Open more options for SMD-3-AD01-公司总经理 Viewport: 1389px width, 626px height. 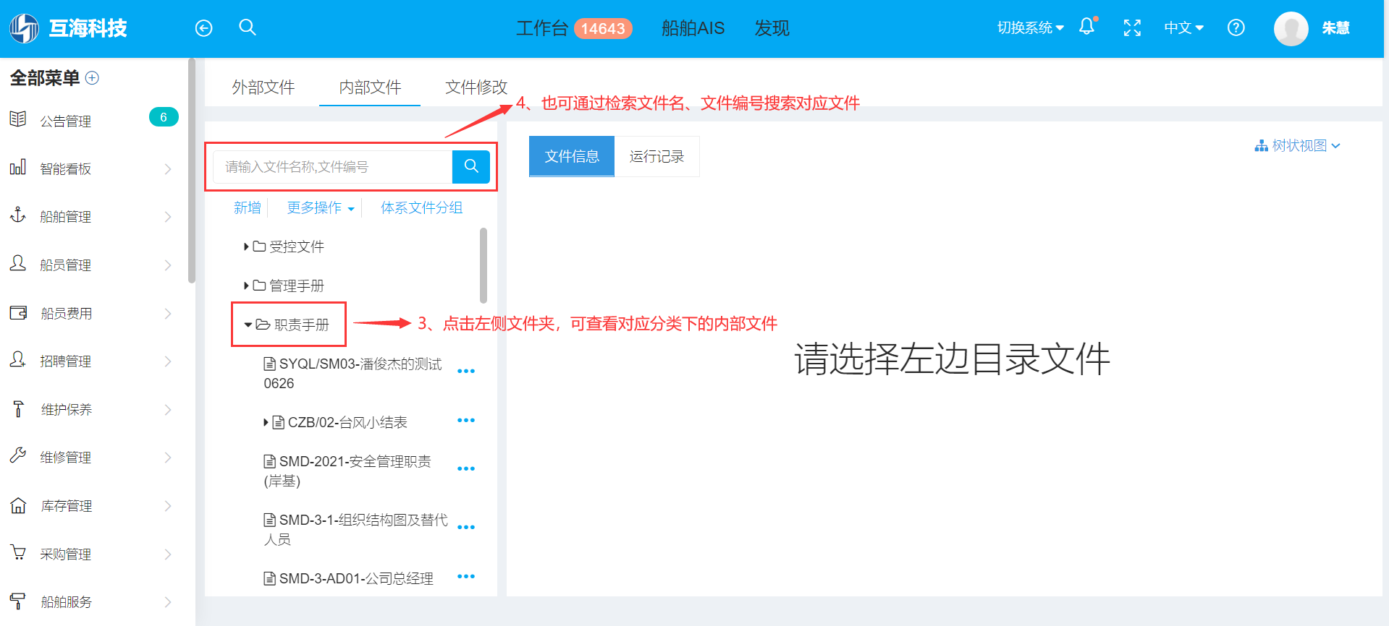tap(466, 577)
